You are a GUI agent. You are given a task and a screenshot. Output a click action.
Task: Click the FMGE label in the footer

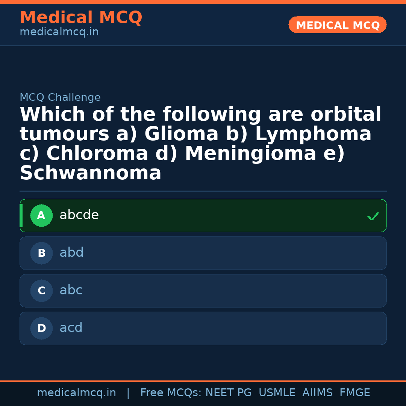(x=354, y=392)
